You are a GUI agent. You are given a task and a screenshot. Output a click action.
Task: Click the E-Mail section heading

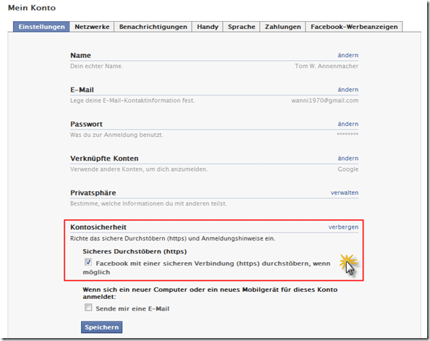tap(82, 90)
